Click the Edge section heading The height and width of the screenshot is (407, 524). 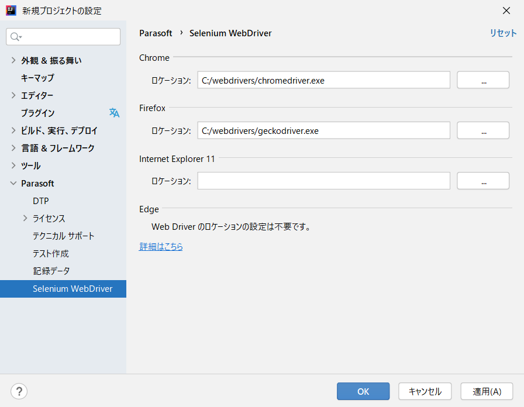[149, 209]
